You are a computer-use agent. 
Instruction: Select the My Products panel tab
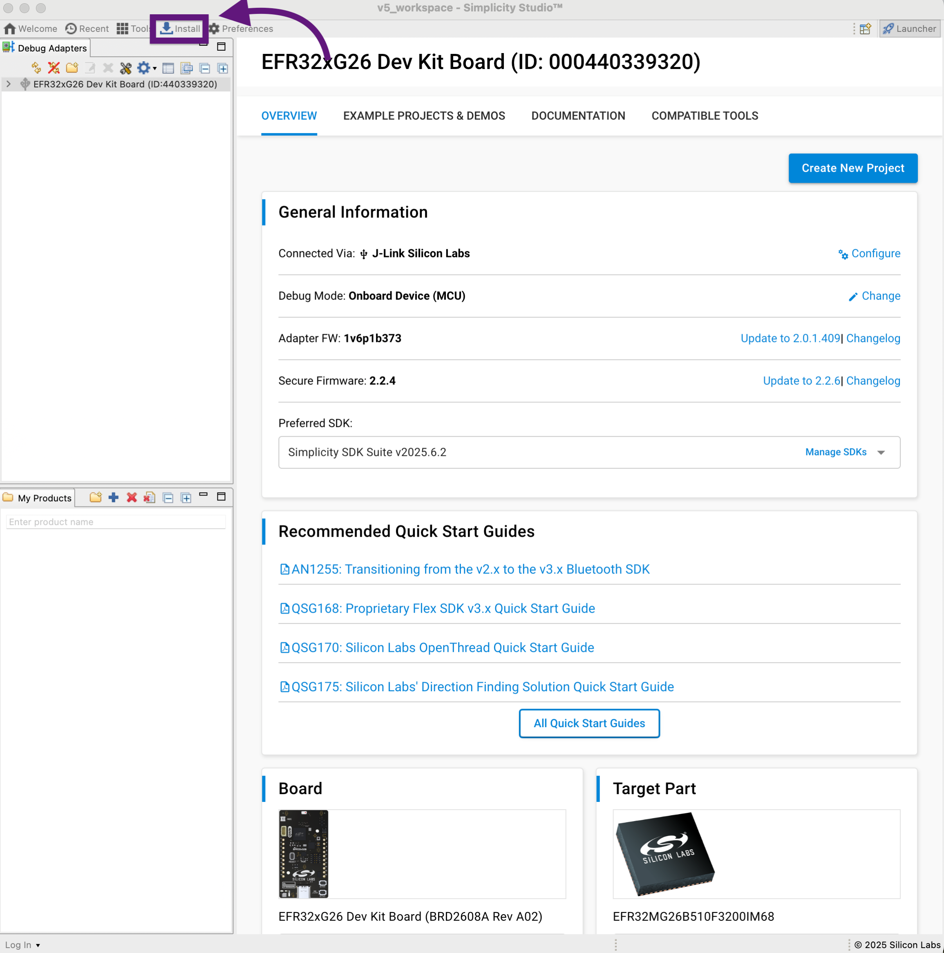38,498
